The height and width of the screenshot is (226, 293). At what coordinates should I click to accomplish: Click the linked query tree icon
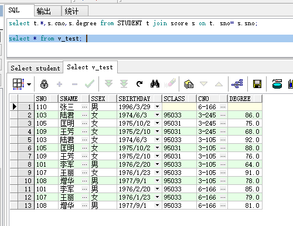(x=237, y=84)
